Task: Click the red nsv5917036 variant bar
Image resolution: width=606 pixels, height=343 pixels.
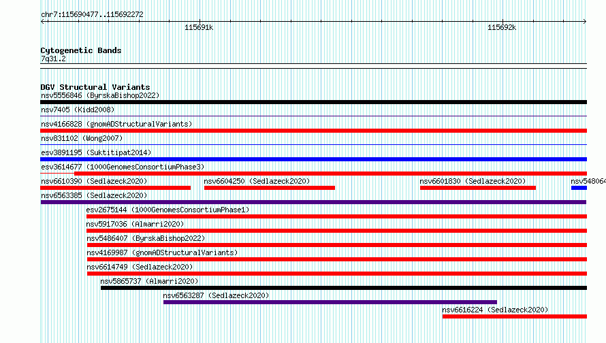Action: (336, 231)
